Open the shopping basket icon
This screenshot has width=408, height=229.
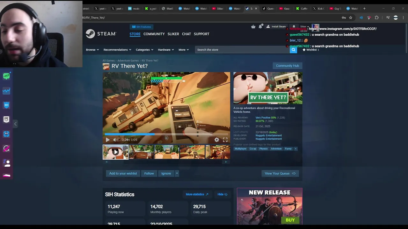(x=253, y=27)
